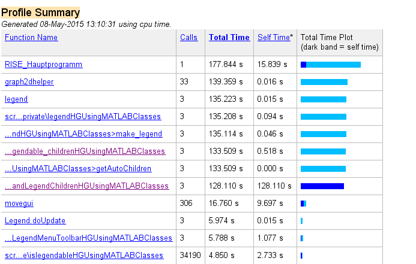
Task: Click the dark blue andLegendChildren time bar
Action: click(x=322, y=186)
